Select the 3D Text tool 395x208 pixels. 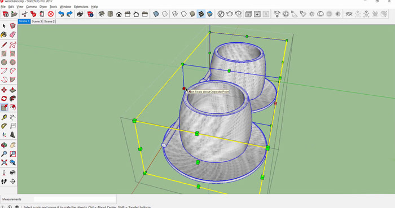coord(12,135)
